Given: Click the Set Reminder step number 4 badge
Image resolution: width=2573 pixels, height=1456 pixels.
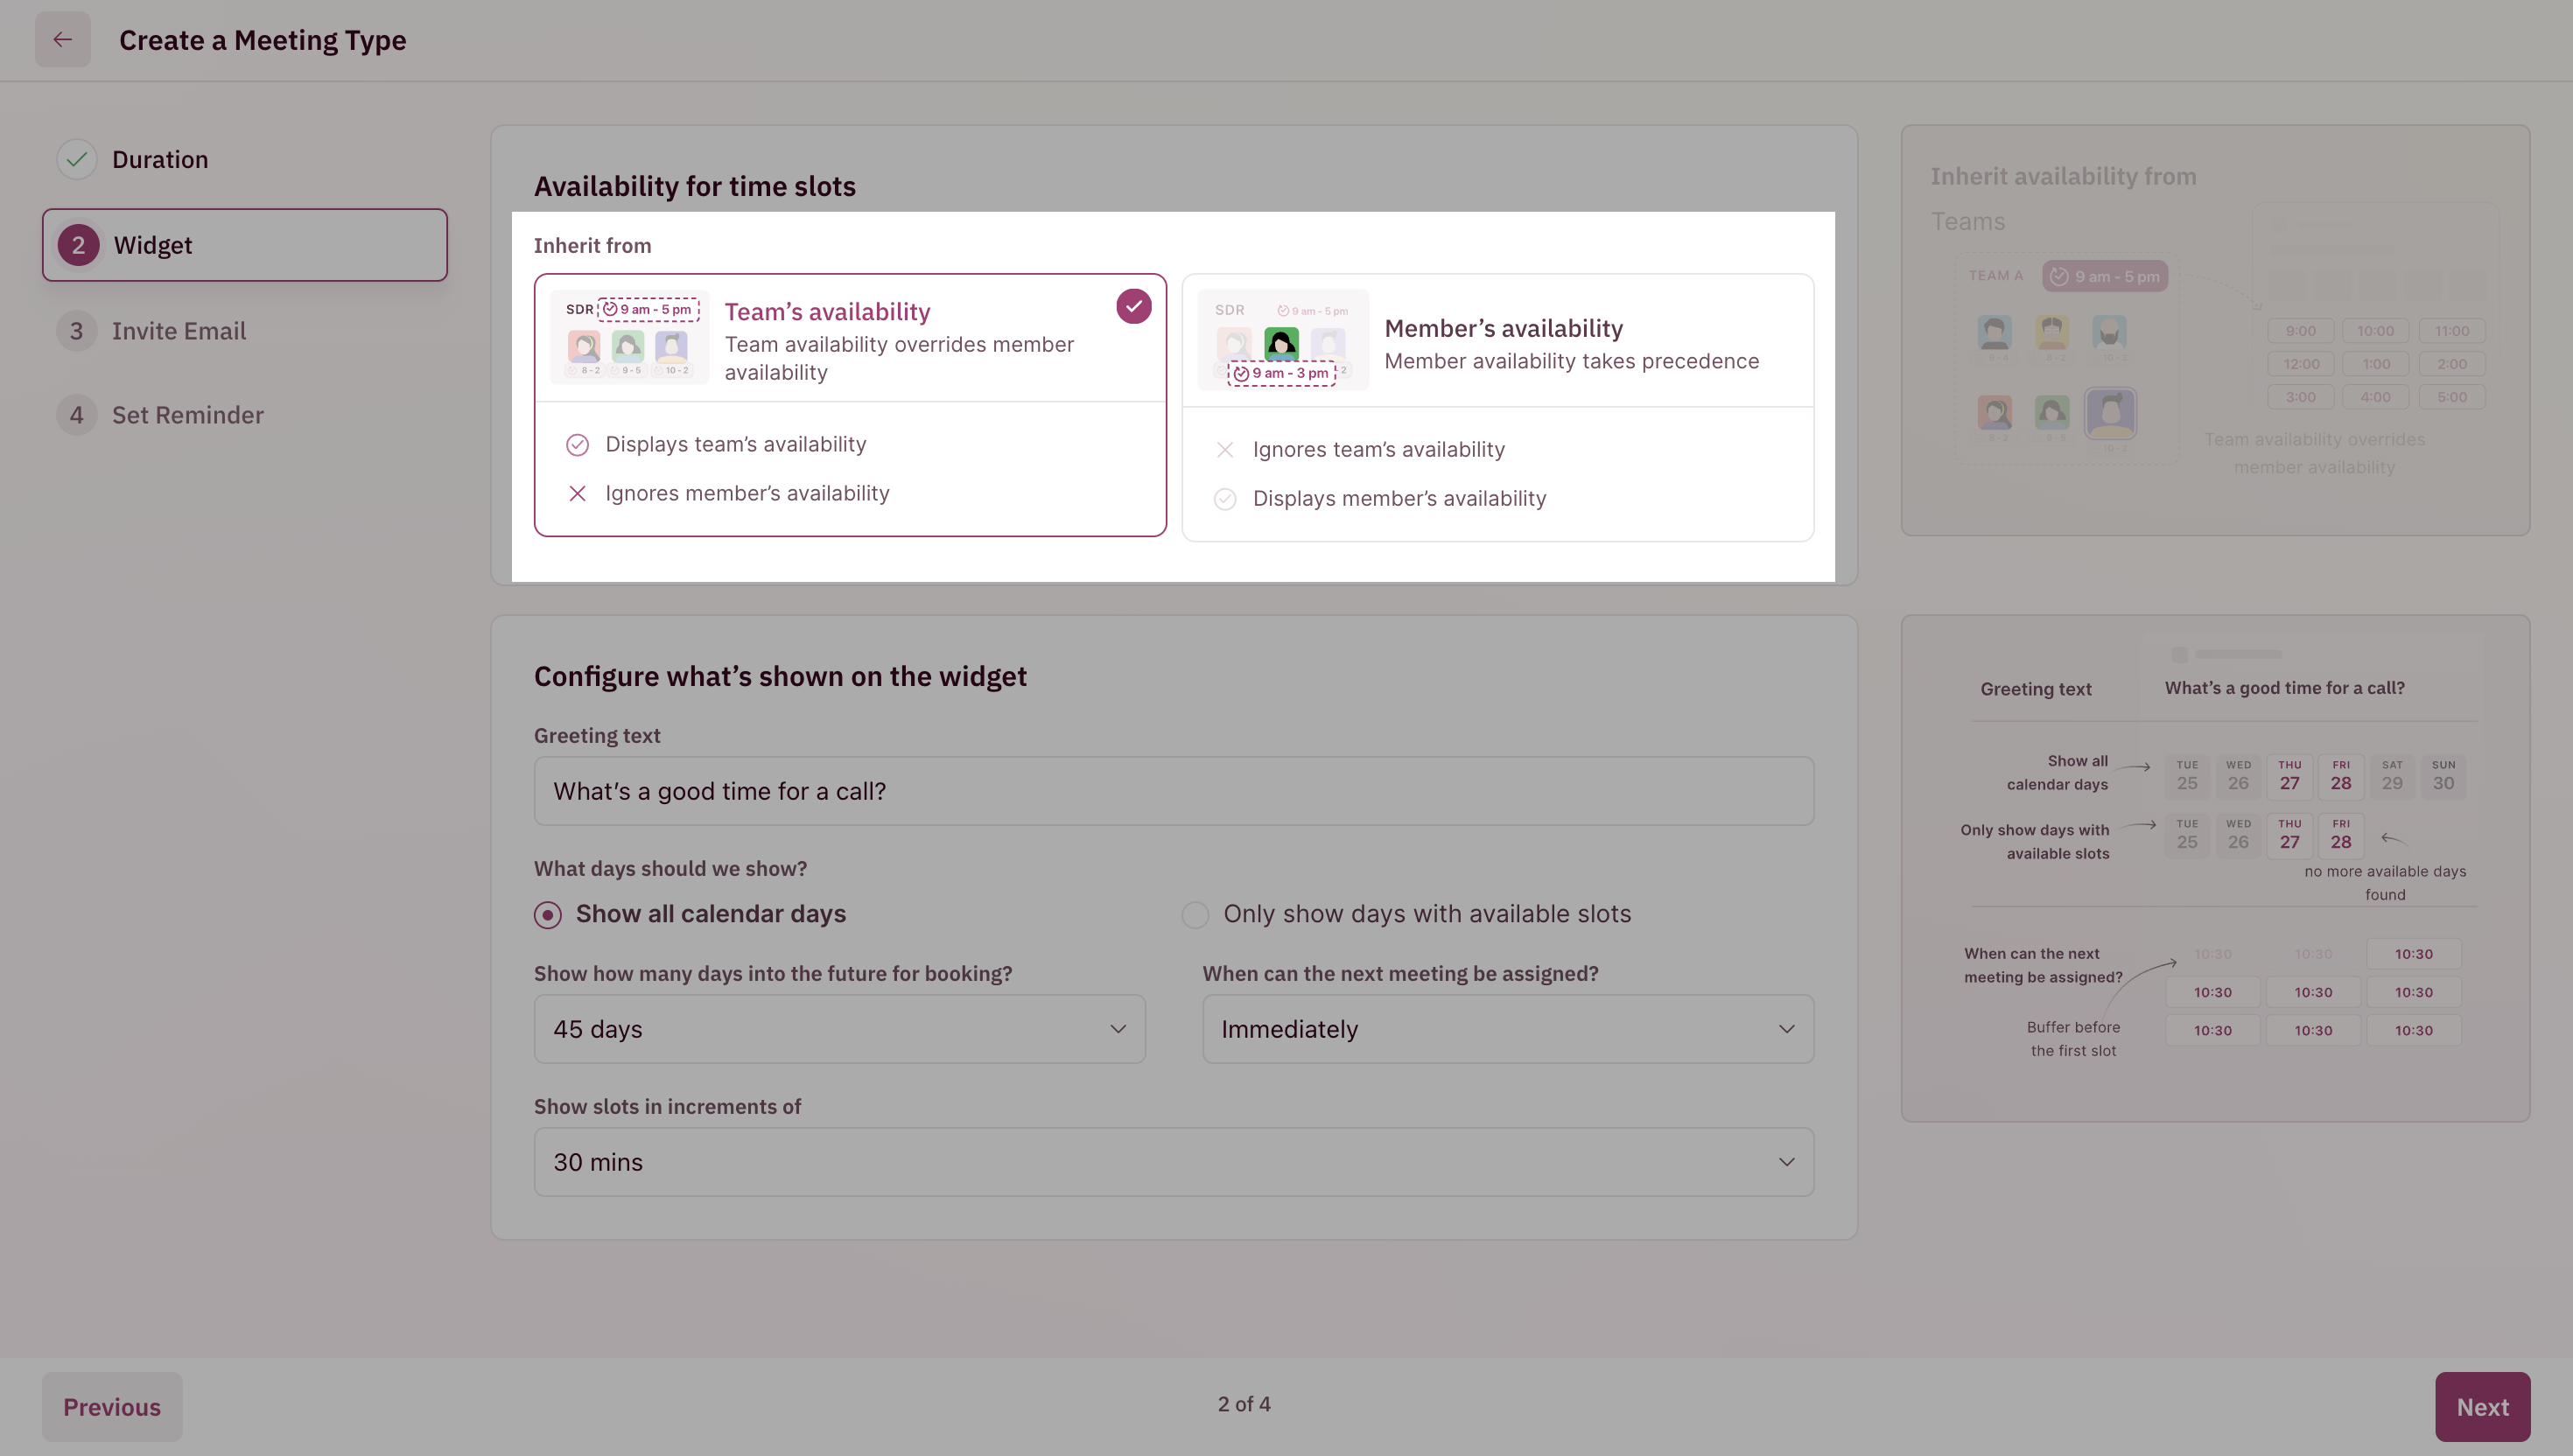Looking at the screenshot, I should tap(77, 415).
